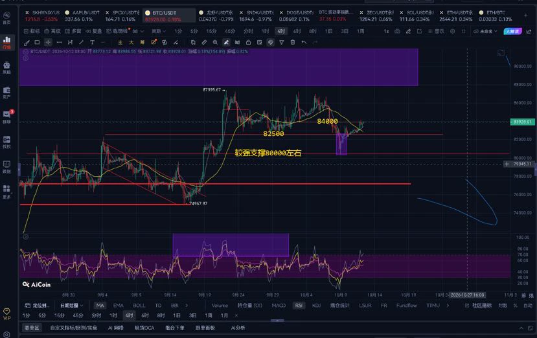Select the brush drawing tool

[x=27, y=43]
